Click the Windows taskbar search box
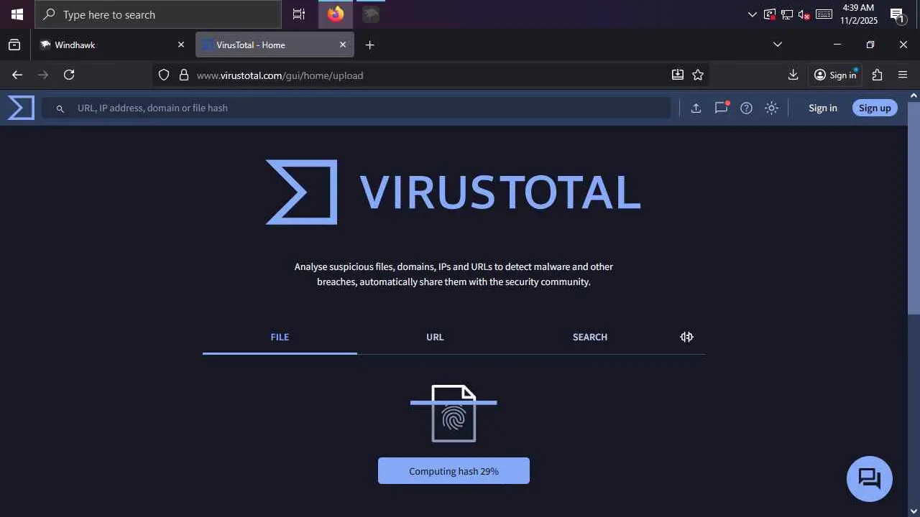 (x=158, y=14)
